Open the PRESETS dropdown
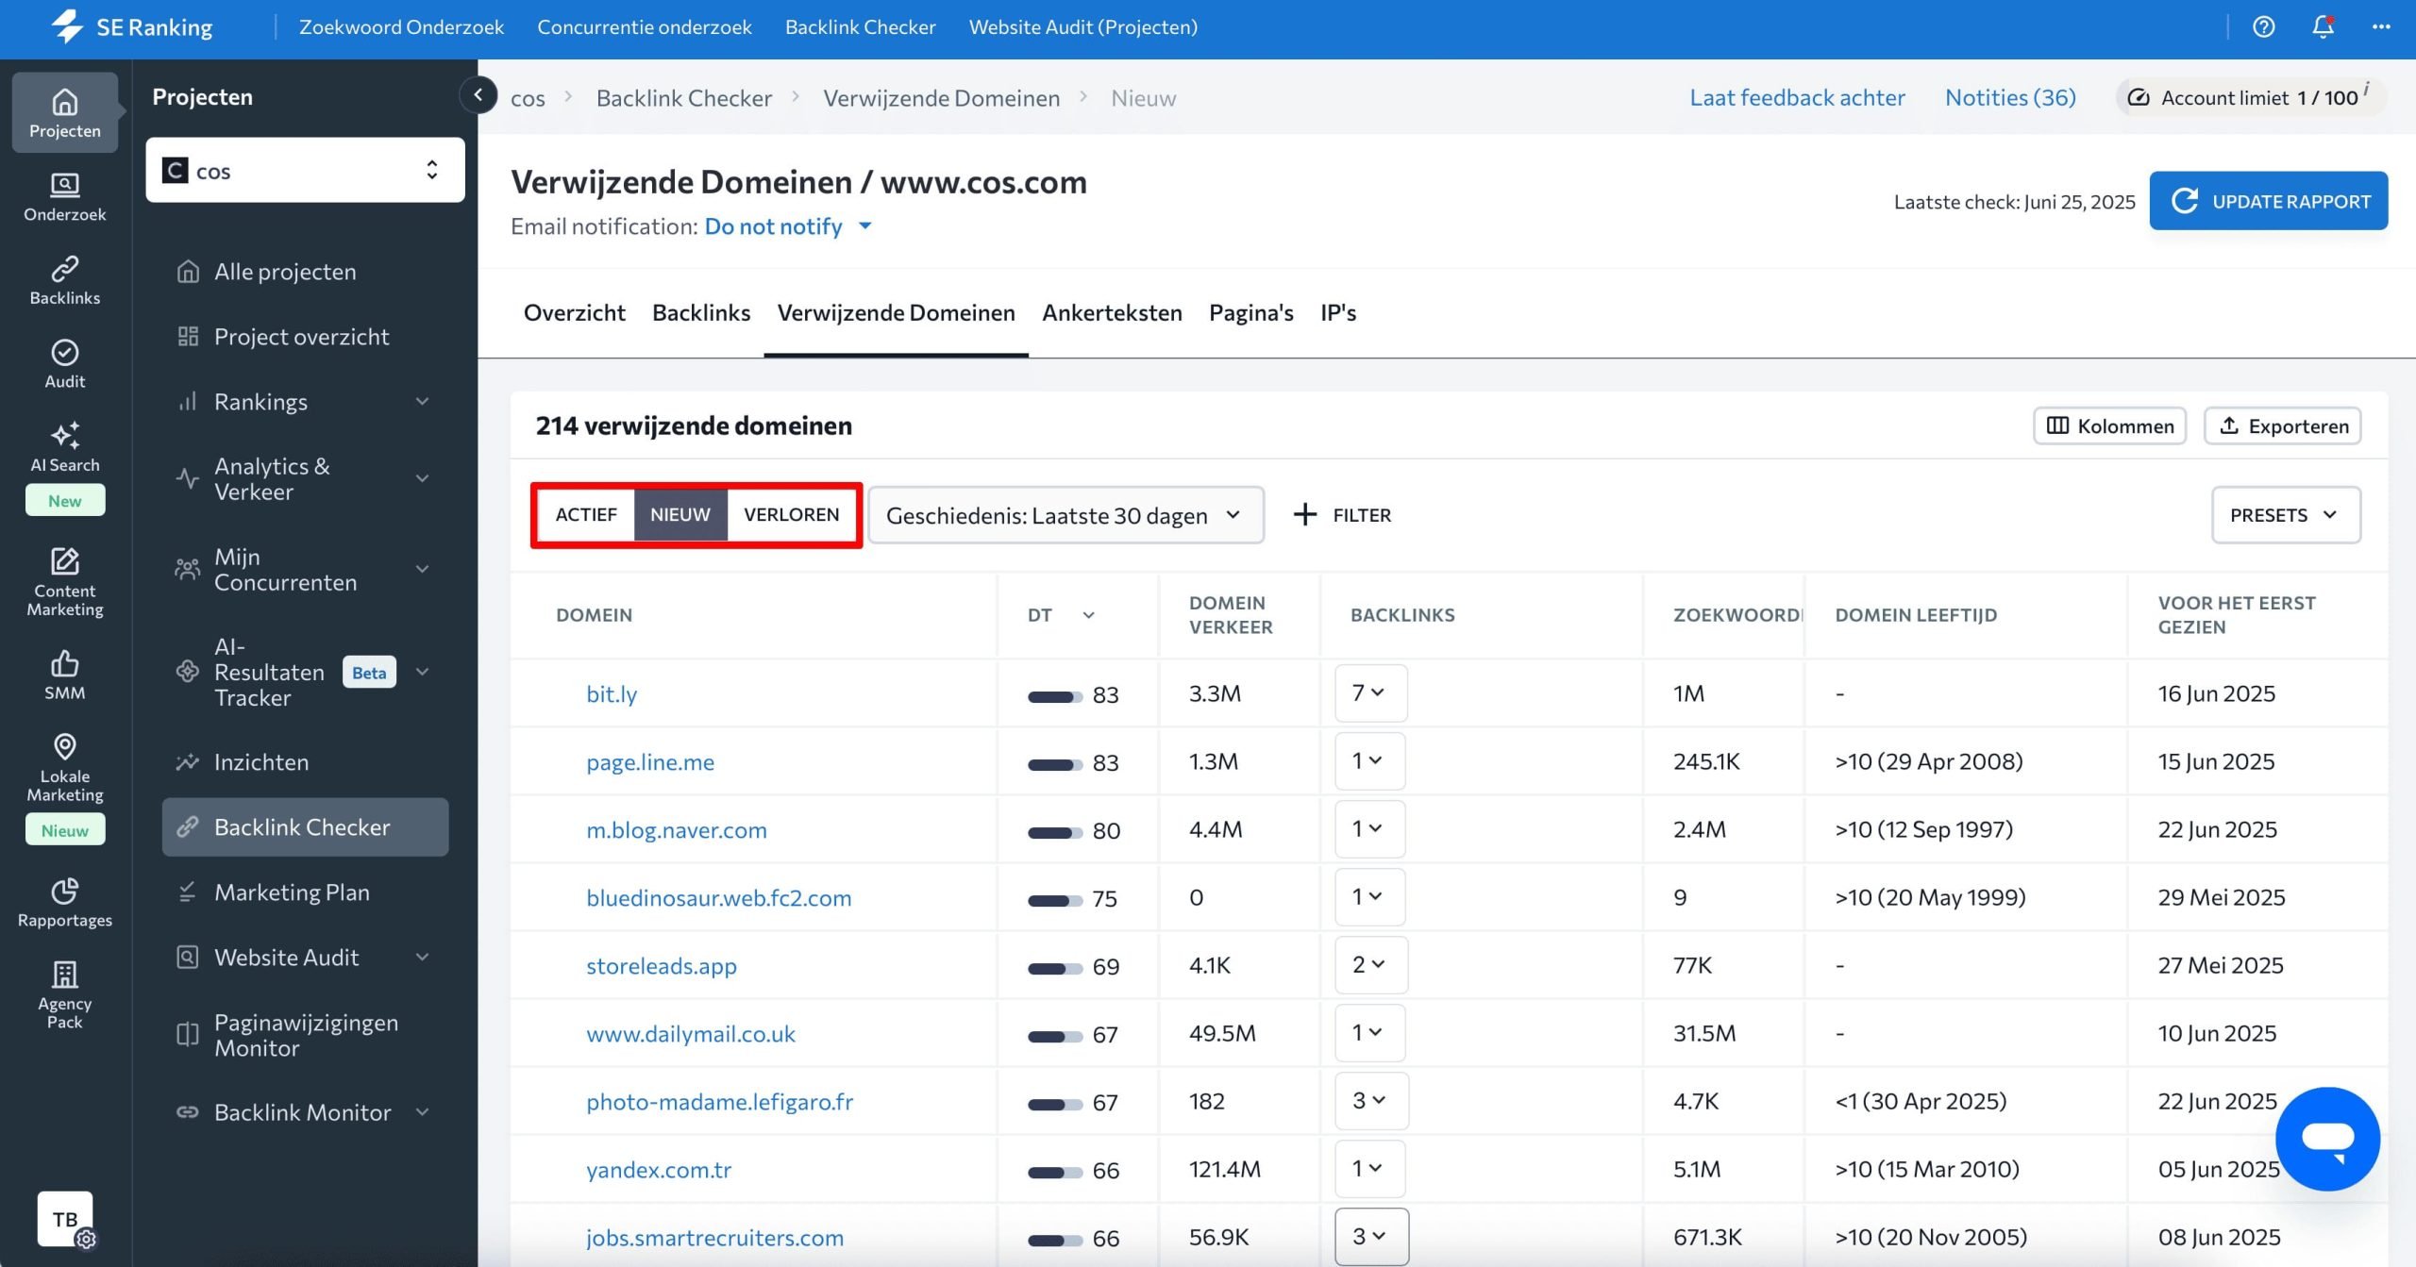2416x1267 pixels. (2286, 515)
